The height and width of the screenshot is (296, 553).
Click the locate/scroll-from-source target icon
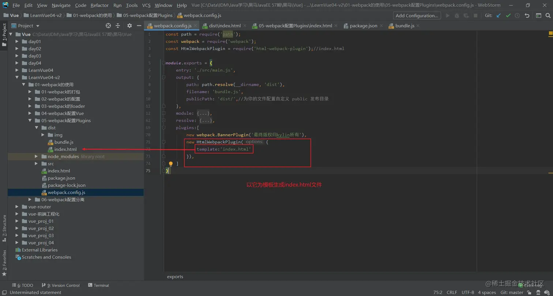coord(108,26)
